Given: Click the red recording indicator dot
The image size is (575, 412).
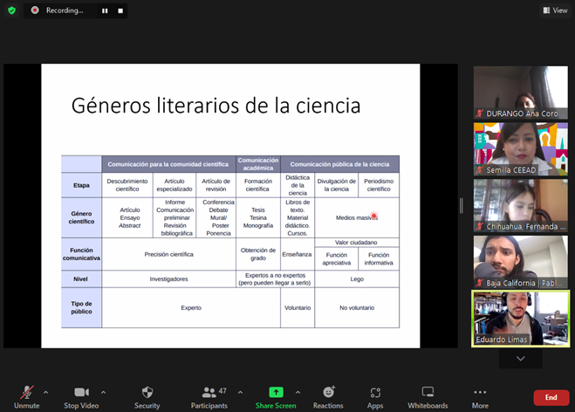Looking at the screenshot, I should (35, 10).
